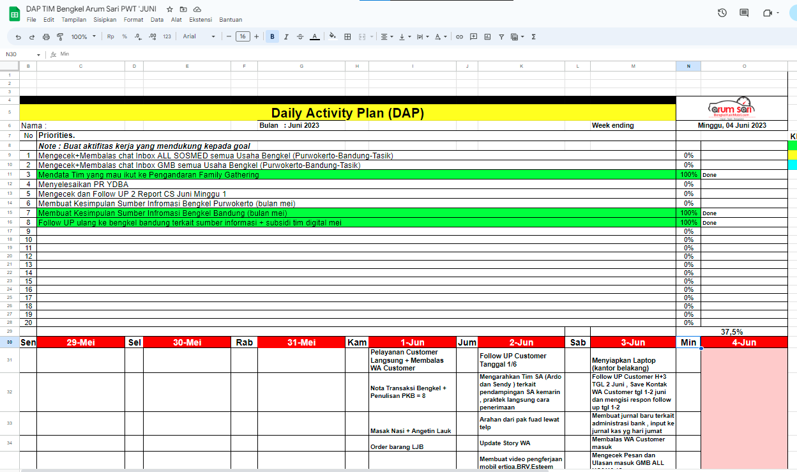Move document using folder icon
Screen dimensions: 797x472
pos(183,10)
